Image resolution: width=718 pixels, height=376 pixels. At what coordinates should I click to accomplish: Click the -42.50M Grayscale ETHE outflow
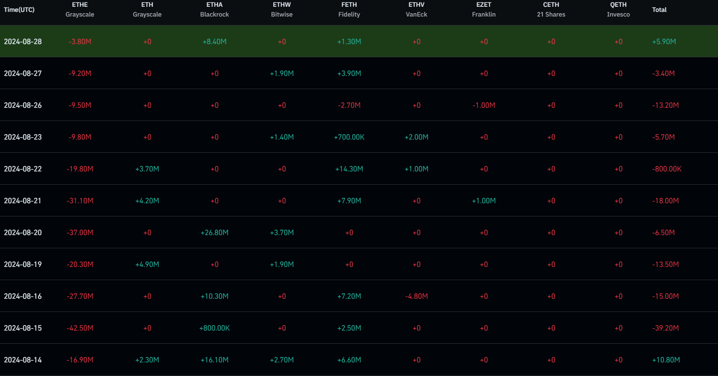tap(80, 328)
